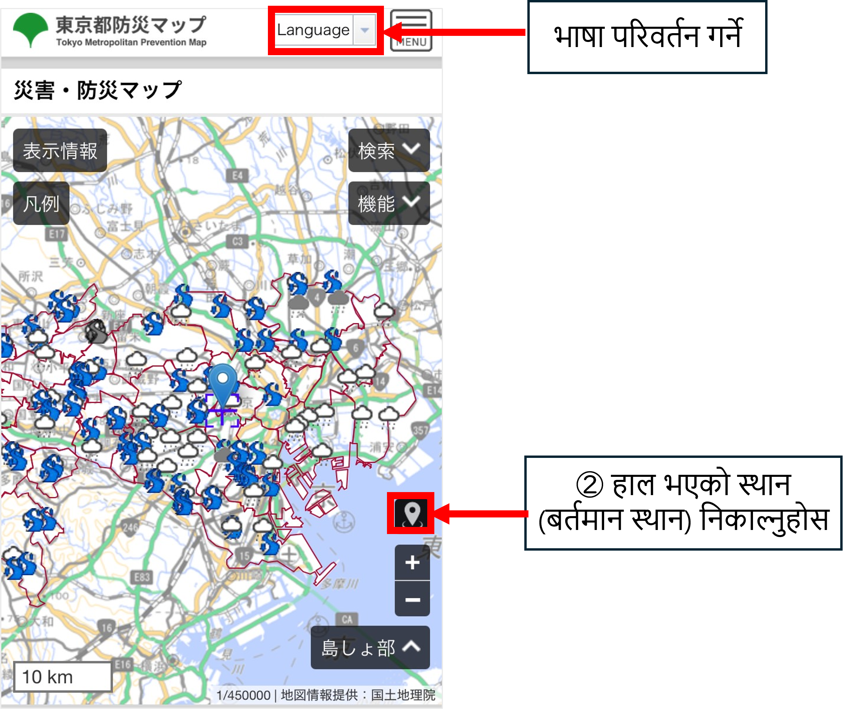Click the gray wave icon near 清瀬
Screen dimensions: 846x709
(96, 331)
